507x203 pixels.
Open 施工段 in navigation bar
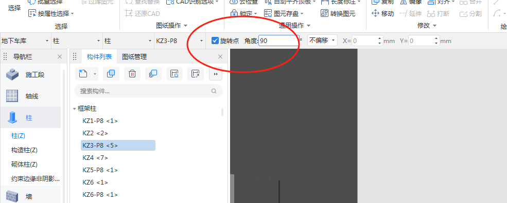[30, 75]
